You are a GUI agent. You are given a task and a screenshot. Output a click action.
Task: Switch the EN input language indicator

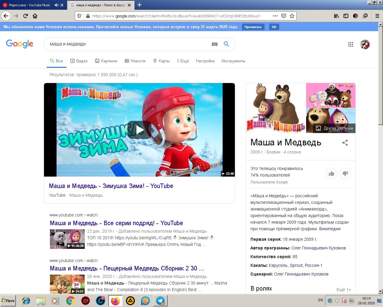tap(320, 300)
